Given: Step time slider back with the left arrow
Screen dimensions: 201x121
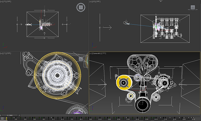Looking at the screenshot, I should click(1, 115).
